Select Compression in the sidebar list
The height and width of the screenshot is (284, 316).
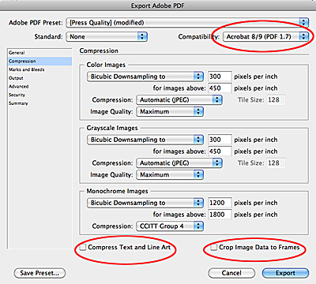coord(39,61)
